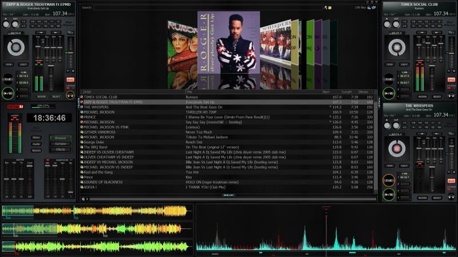Hit the CUE button on Timex Social Club deck
458x257 pixels.
coord(389,79)
